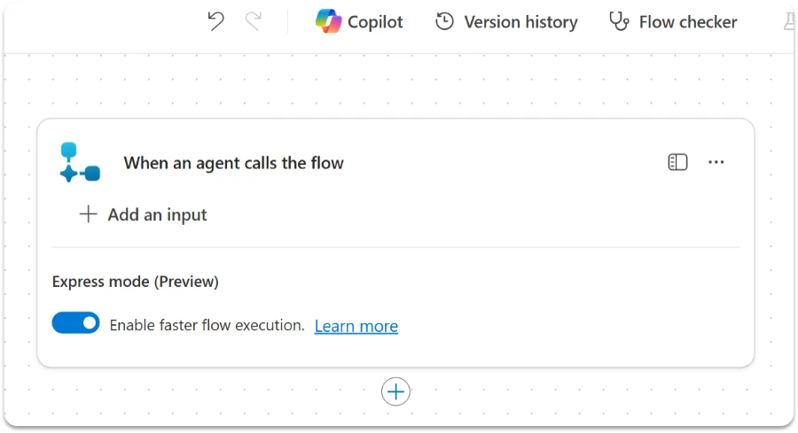Open the trigger card's three-dot menu
The image size is (798, 433).
[716, 162]
